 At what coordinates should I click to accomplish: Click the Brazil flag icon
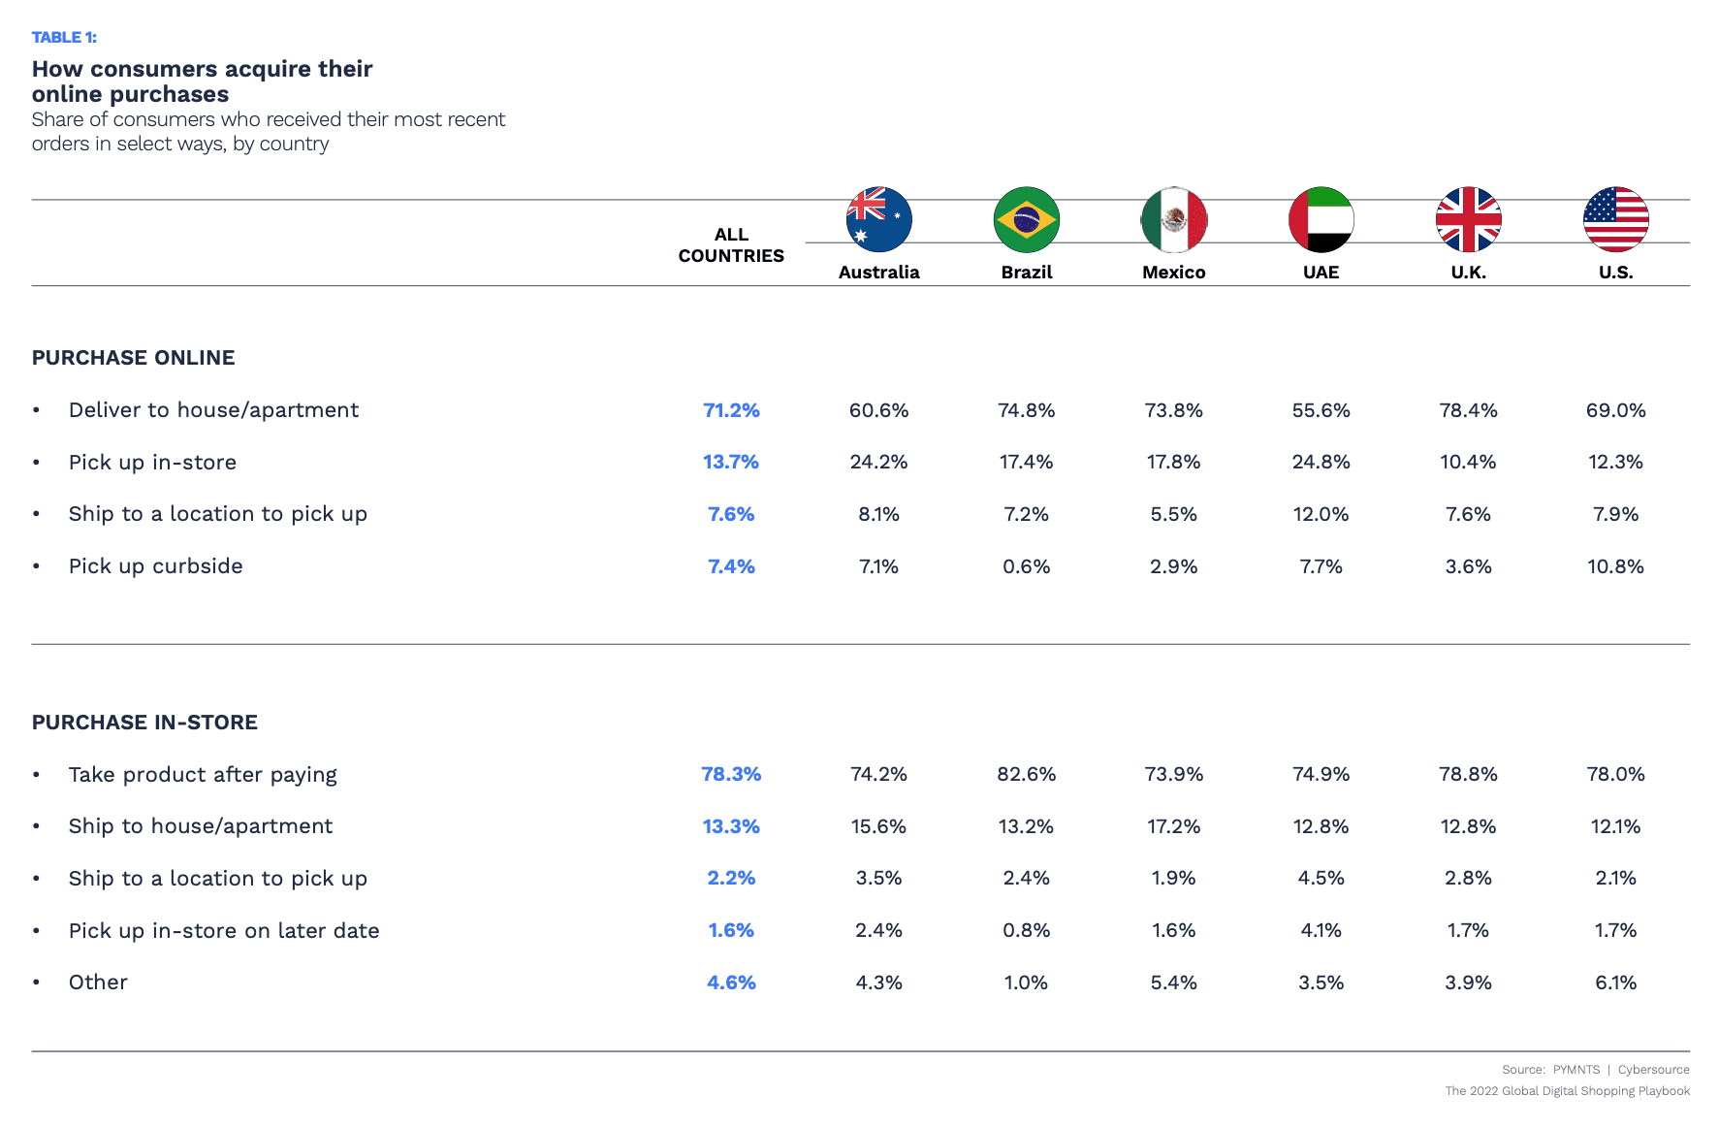click(1026, 219)
